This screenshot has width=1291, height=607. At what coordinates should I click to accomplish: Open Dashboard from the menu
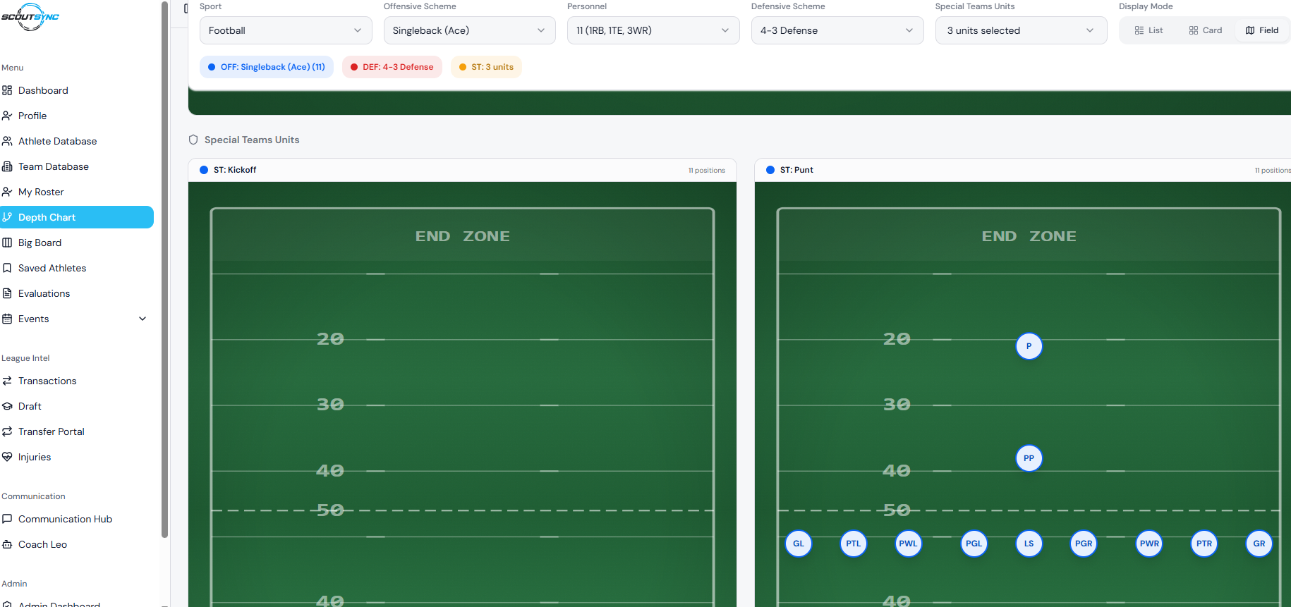point(77,90)
